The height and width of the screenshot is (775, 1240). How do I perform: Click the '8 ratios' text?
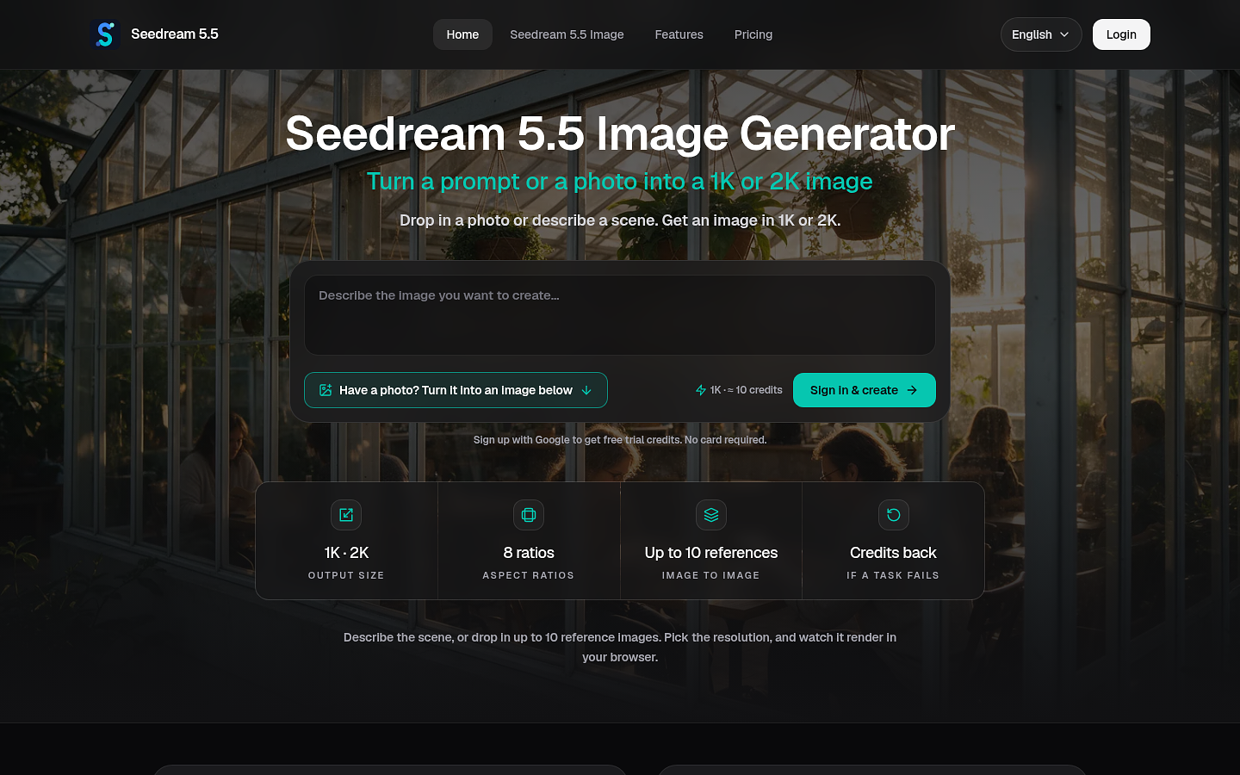pyautogui.click(x=529, y=553)
